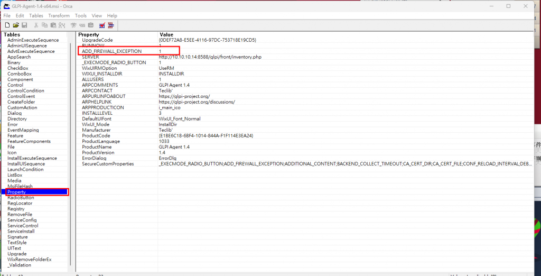The image size is (541, 276).
Task: Click the Paste Row toolbar icon
Action: [x=91, y=25]
